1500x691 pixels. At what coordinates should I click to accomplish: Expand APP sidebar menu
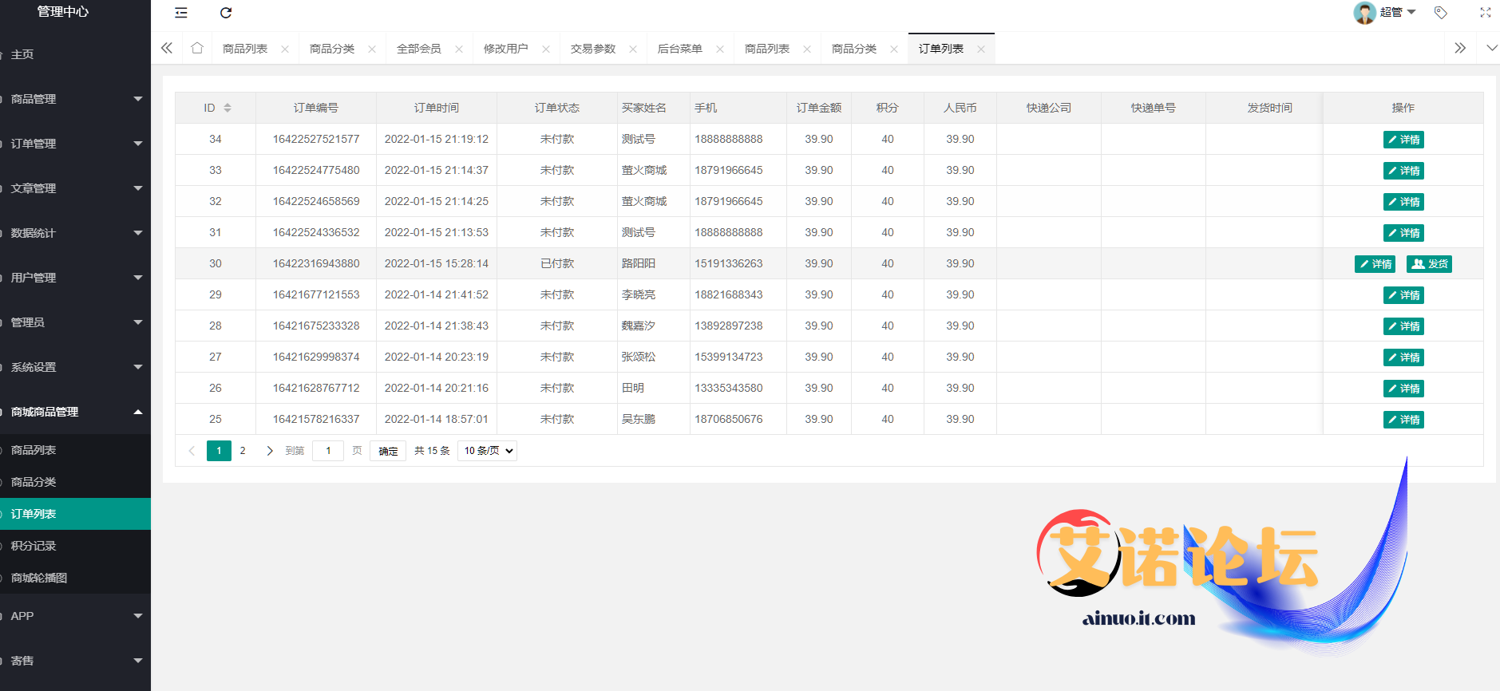tap(75, 616)
